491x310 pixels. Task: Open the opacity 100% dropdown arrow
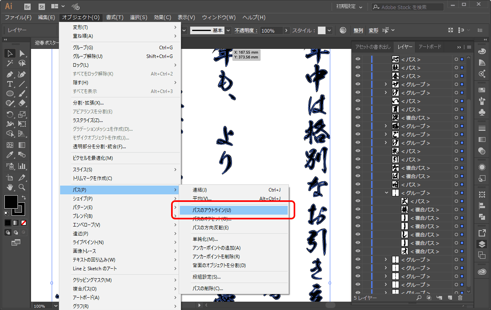(286, 31)
